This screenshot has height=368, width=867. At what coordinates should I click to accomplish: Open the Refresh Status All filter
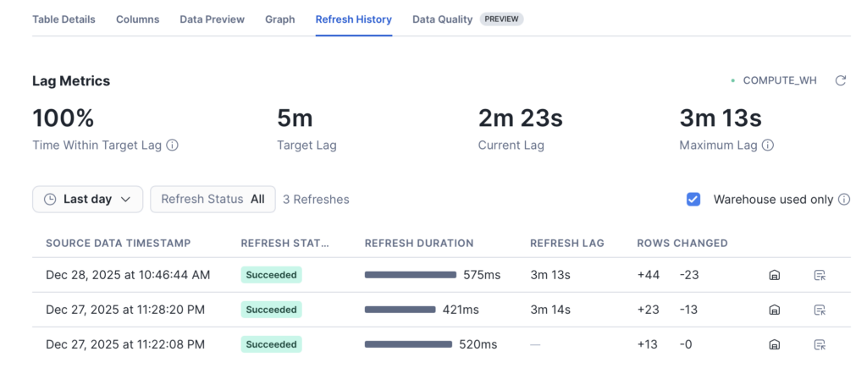(x=213, y=200)
